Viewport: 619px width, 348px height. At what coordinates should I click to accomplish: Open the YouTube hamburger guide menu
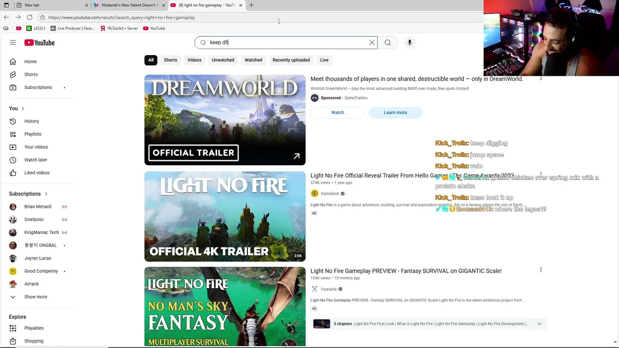coord(13,43)
